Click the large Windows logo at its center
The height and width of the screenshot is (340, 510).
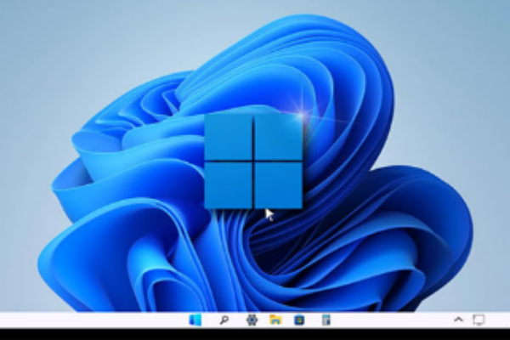click(x=253, y=161)
